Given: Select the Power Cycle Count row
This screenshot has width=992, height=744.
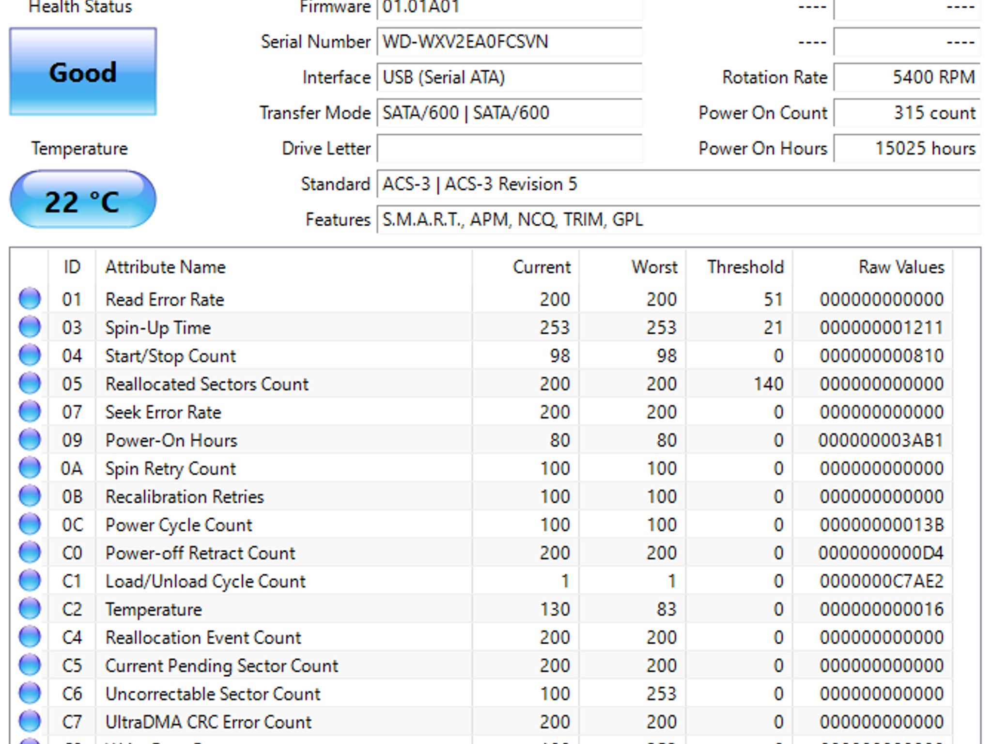Looking at the screenshot, I should click(179, 525).
